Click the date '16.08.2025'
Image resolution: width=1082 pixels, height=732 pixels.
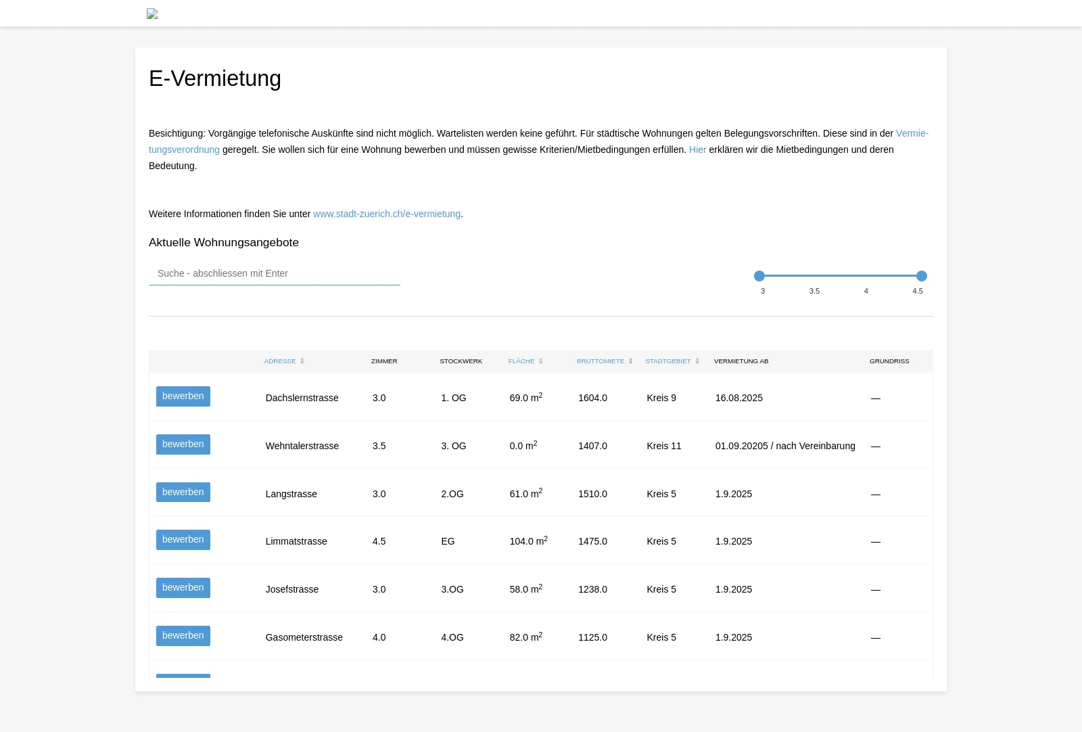pos(739,398)
